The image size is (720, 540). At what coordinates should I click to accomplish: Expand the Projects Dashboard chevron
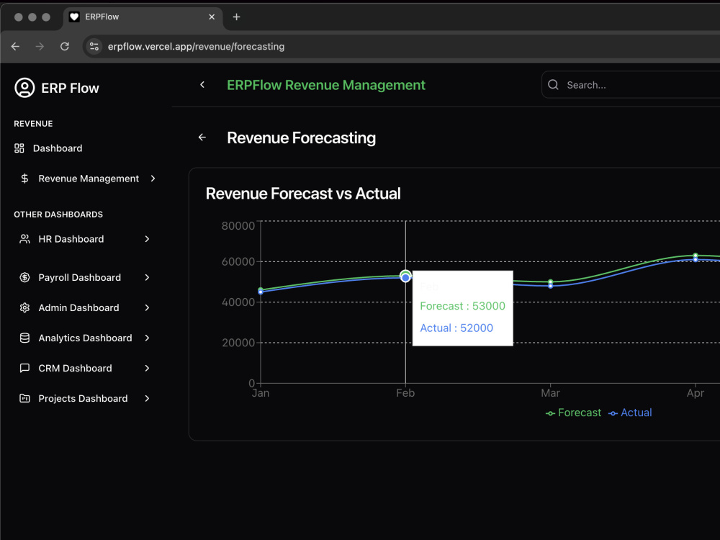(147, 399)
